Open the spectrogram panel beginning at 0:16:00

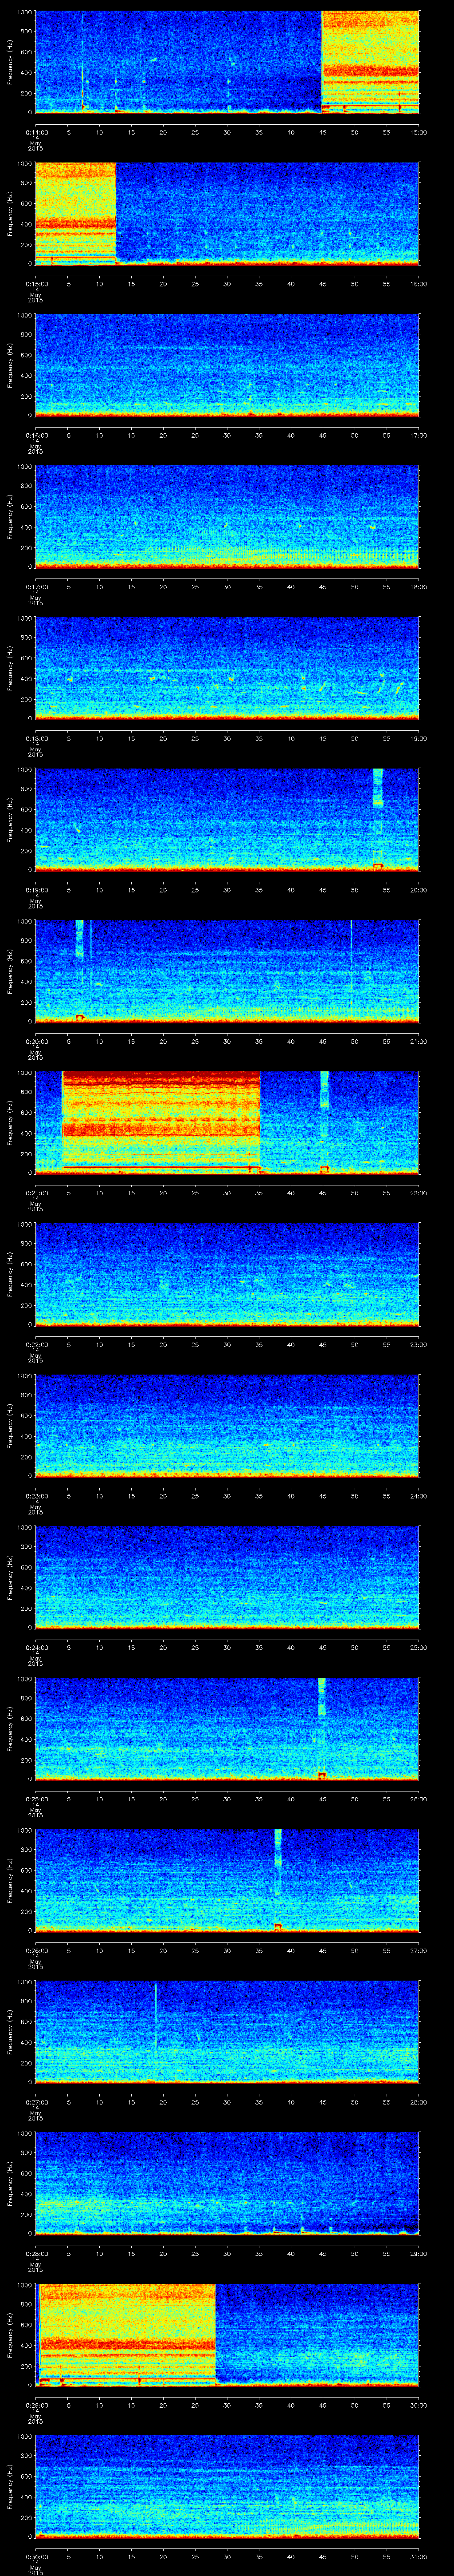click(227, 365)
